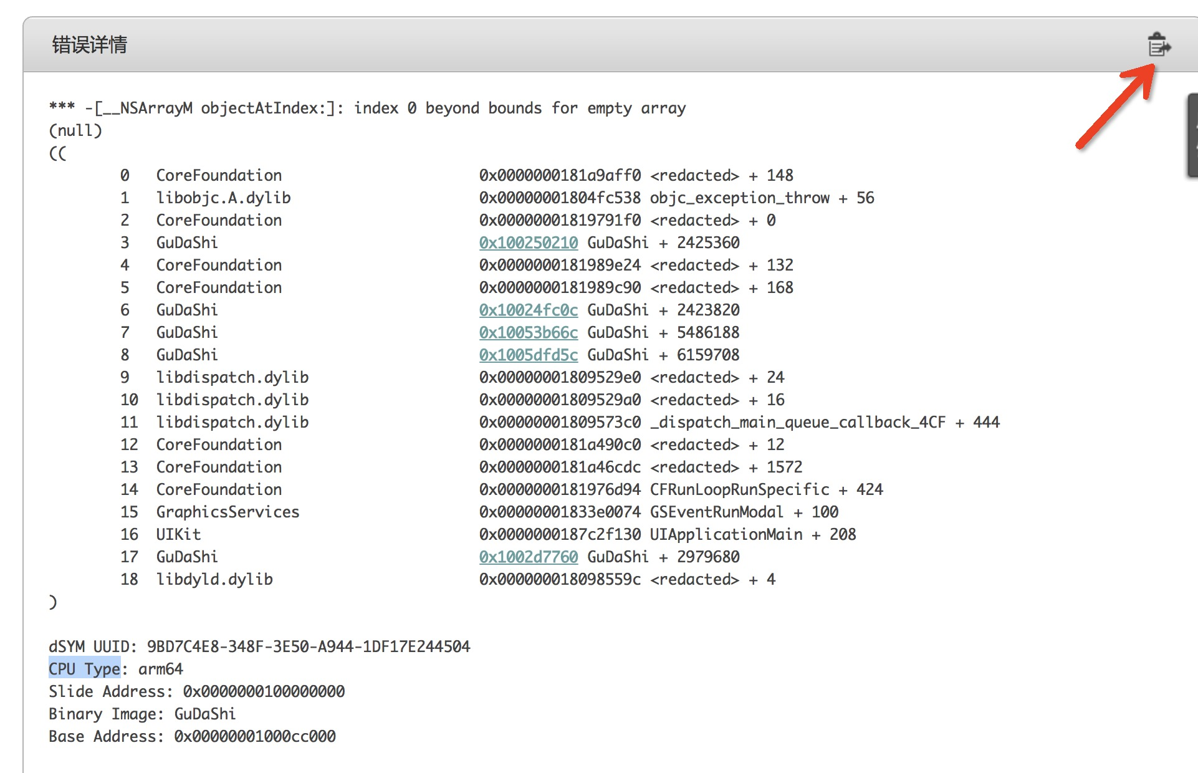Click the objc_exception_throw frame text
Image resolution: width=1198 pixels, height=773 pixels.
click(x=739, y=198)
